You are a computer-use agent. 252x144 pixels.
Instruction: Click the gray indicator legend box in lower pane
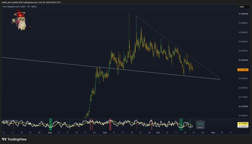(x=200, y=125)
